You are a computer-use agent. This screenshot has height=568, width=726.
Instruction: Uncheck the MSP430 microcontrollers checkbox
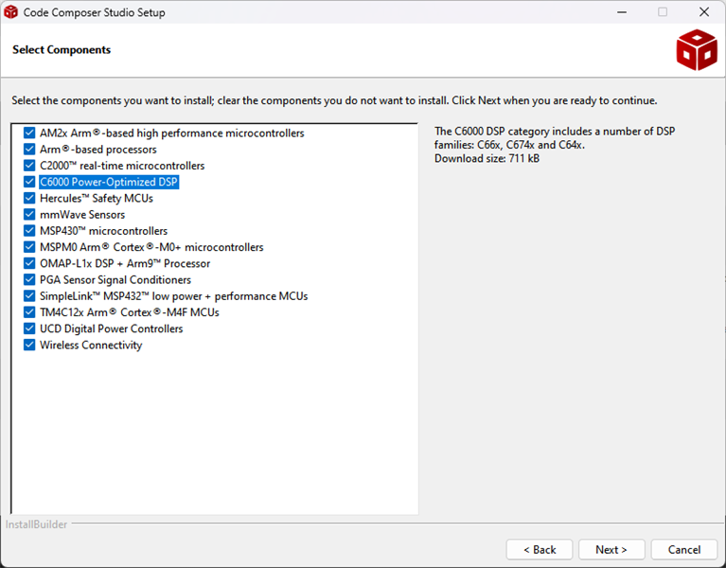29,231
